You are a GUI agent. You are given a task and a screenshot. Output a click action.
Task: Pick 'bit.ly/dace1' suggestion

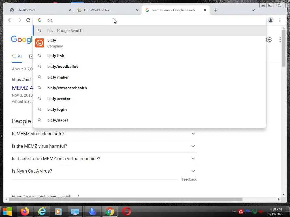[x=150, y=120]
